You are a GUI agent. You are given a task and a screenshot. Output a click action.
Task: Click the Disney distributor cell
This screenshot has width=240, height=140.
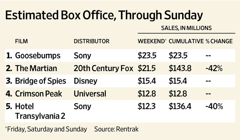pyautogui.click(x=85, y=81)
